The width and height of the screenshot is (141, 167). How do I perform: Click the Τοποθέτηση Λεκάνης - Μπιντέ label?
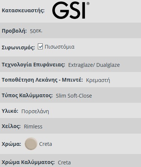42,80
